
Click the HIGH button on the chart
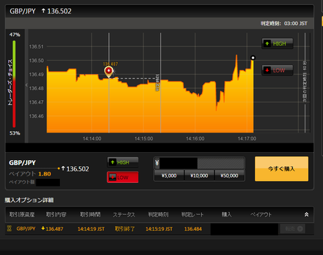point(277,44)
